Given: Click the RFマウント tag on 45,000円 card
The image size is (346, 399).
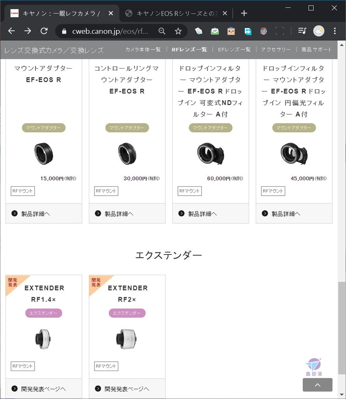Looking at the screenshot, I should [273, 191].
